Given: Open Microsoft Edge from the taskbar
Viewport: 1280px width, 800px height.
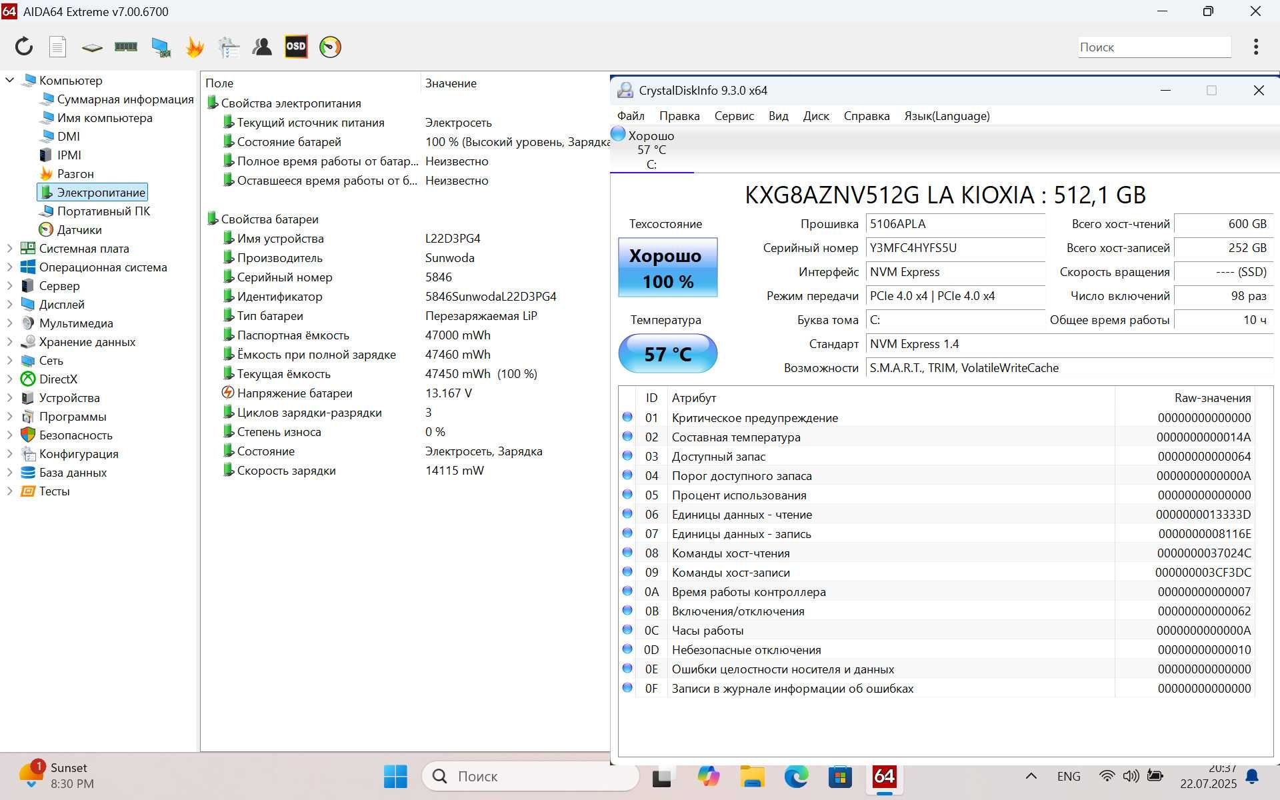Looking at the screenshot, I should (x=796, y=776).
